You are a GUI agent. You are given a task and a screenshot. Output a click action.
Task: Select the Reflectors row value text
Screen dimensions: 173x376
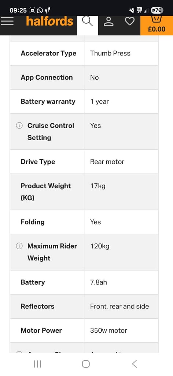tap(119, 306)
